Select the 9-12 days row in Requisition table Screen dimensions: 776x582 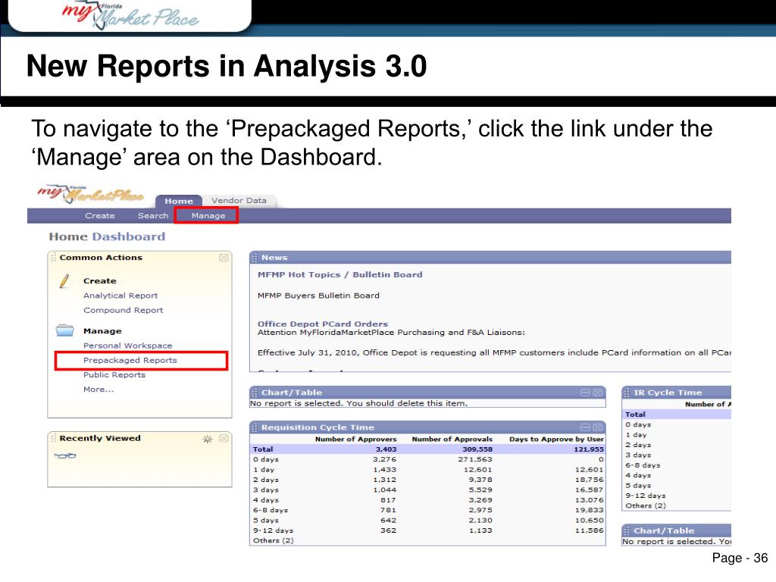(428, 530)
